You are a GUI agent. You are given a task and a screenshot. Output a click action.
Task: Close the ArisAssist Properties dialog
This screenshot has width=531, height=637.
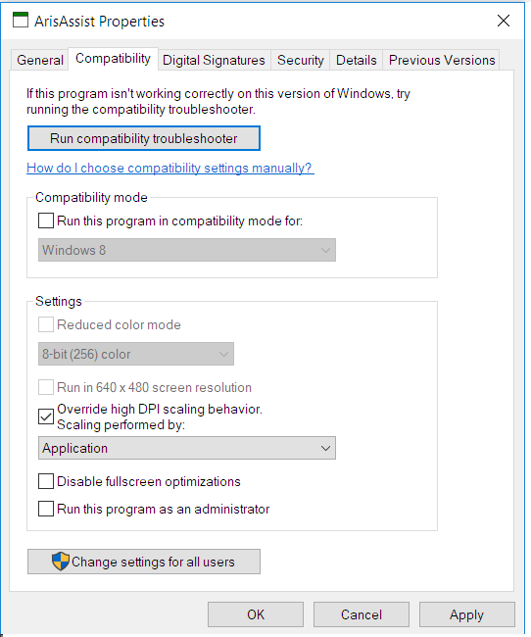[504, 21]
